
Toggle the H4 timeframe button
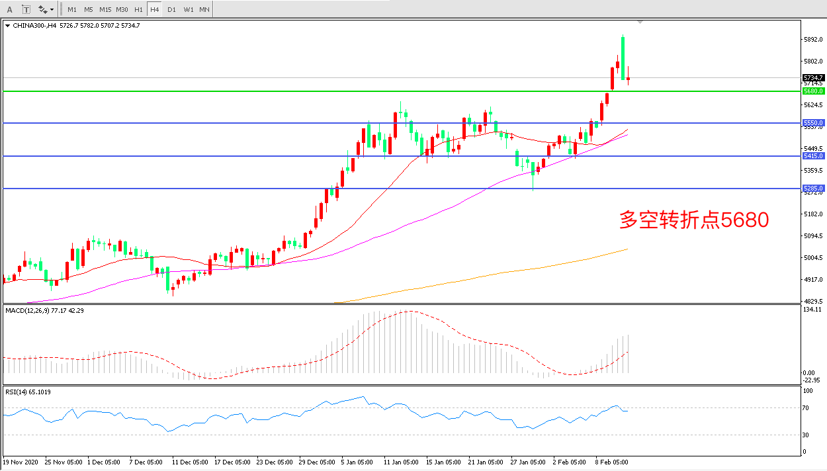[154, 9]
